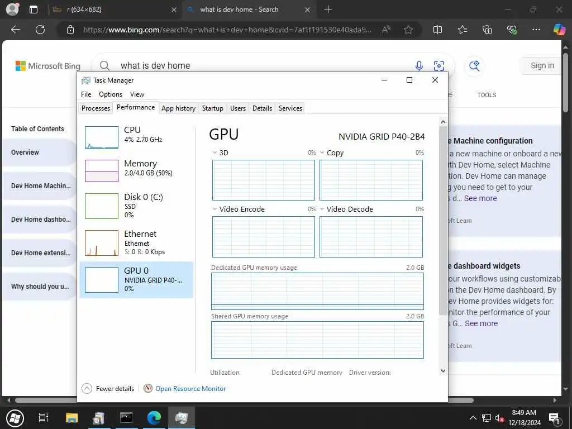Viewport: 572px width, 429px height.
Task: Click the Performance tab
Action: pos(136,107)
